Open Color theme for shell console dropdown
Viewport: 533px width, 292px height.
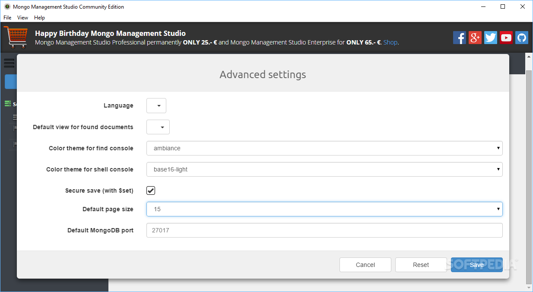(324, 169)
